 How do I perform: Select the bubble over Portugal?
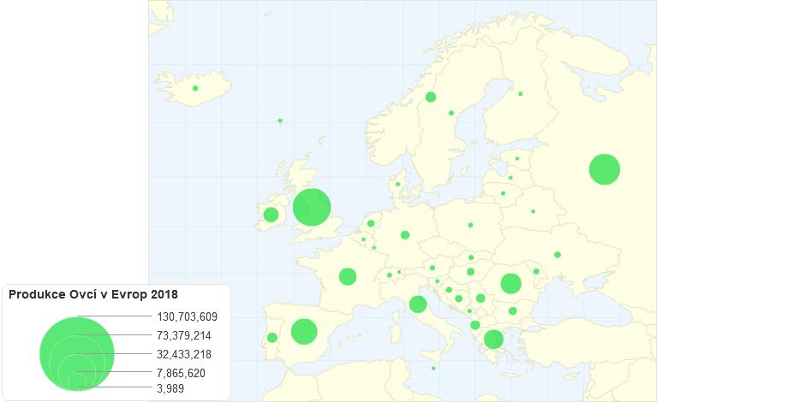pos(272,338)
